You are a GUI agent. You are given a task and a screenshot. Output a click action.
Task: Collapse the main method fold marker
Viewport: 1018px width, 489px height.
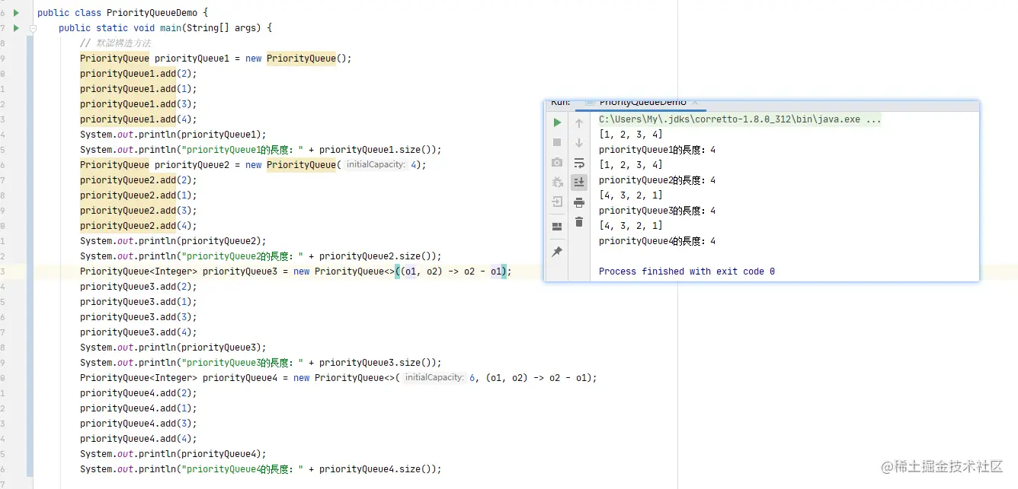(33, 28)
